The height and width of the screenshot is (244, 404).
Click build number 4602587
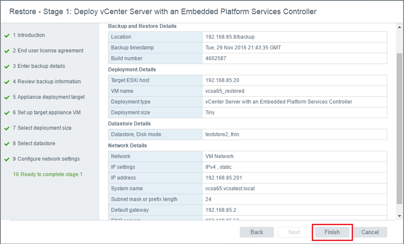point(216,58)
